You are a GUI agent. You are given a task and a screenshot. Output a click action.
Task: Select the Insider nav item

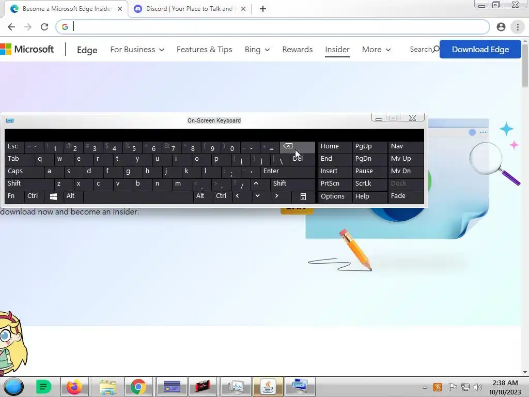point(337,50)
